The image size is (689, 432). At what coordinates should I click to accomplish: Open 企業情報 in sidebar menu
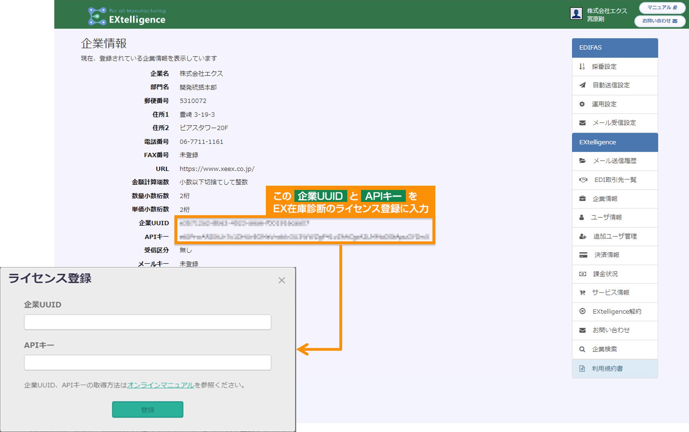pos(615,199)
